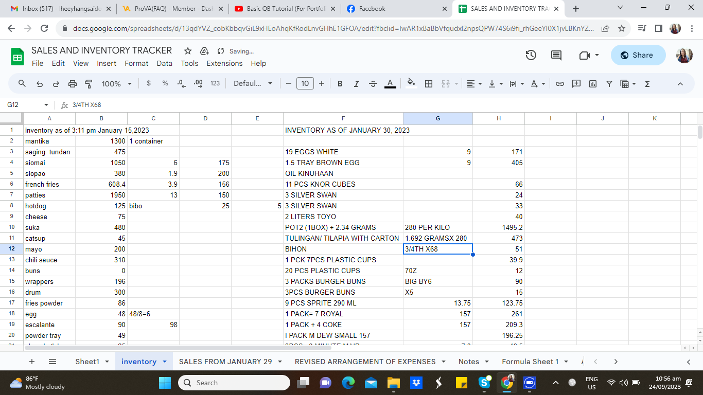The image size is (703, 395).
Task: Search the menus using the magnifier icon
Action: point(22,84)
